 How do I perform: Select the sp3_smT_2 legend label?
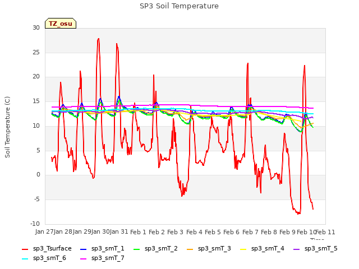click(161, 248)
